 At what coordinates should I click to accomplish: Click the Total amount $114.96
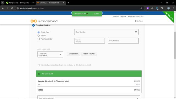(137, 90)
